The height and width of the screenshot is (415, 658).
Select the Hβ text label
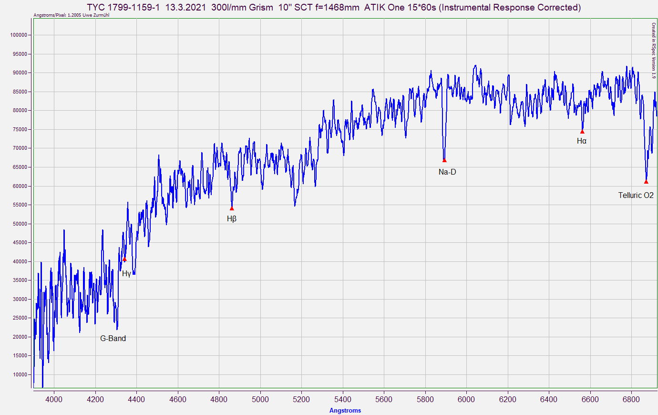[232, 219]
